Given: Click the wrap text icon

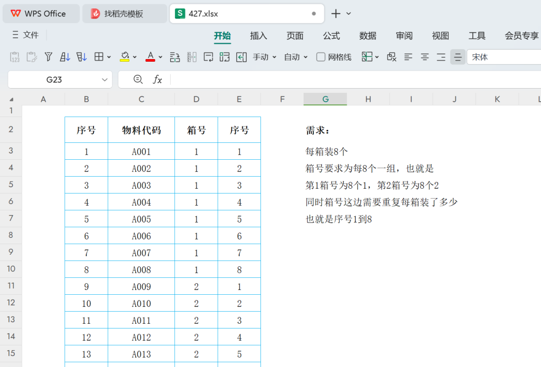Looking at the screenshot, I should (208, 57).
